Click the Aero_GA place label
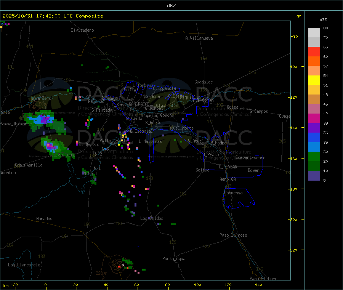The height and width of the screenshot is (290, 343). [228, 179]
